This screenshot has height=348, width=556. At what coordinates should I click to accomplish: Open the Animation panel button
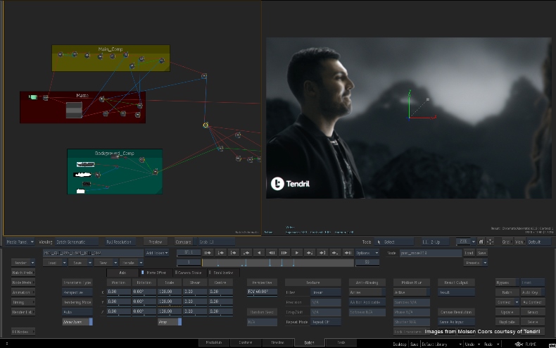click(23, 292)
